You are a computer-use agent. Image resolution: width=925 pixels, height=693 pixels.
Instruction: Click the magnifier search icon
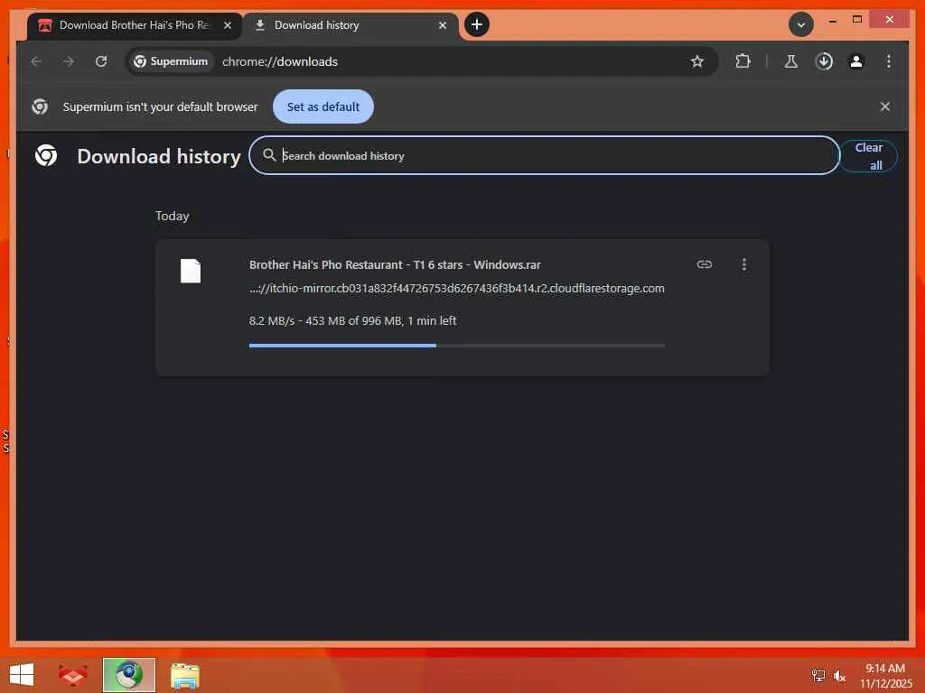tap(269, 155)
